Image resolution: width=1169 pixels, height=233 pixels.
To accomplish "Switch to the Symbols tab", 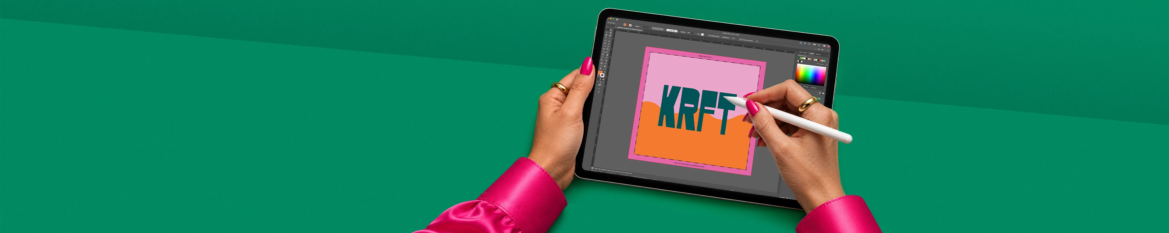I will 813,87.
